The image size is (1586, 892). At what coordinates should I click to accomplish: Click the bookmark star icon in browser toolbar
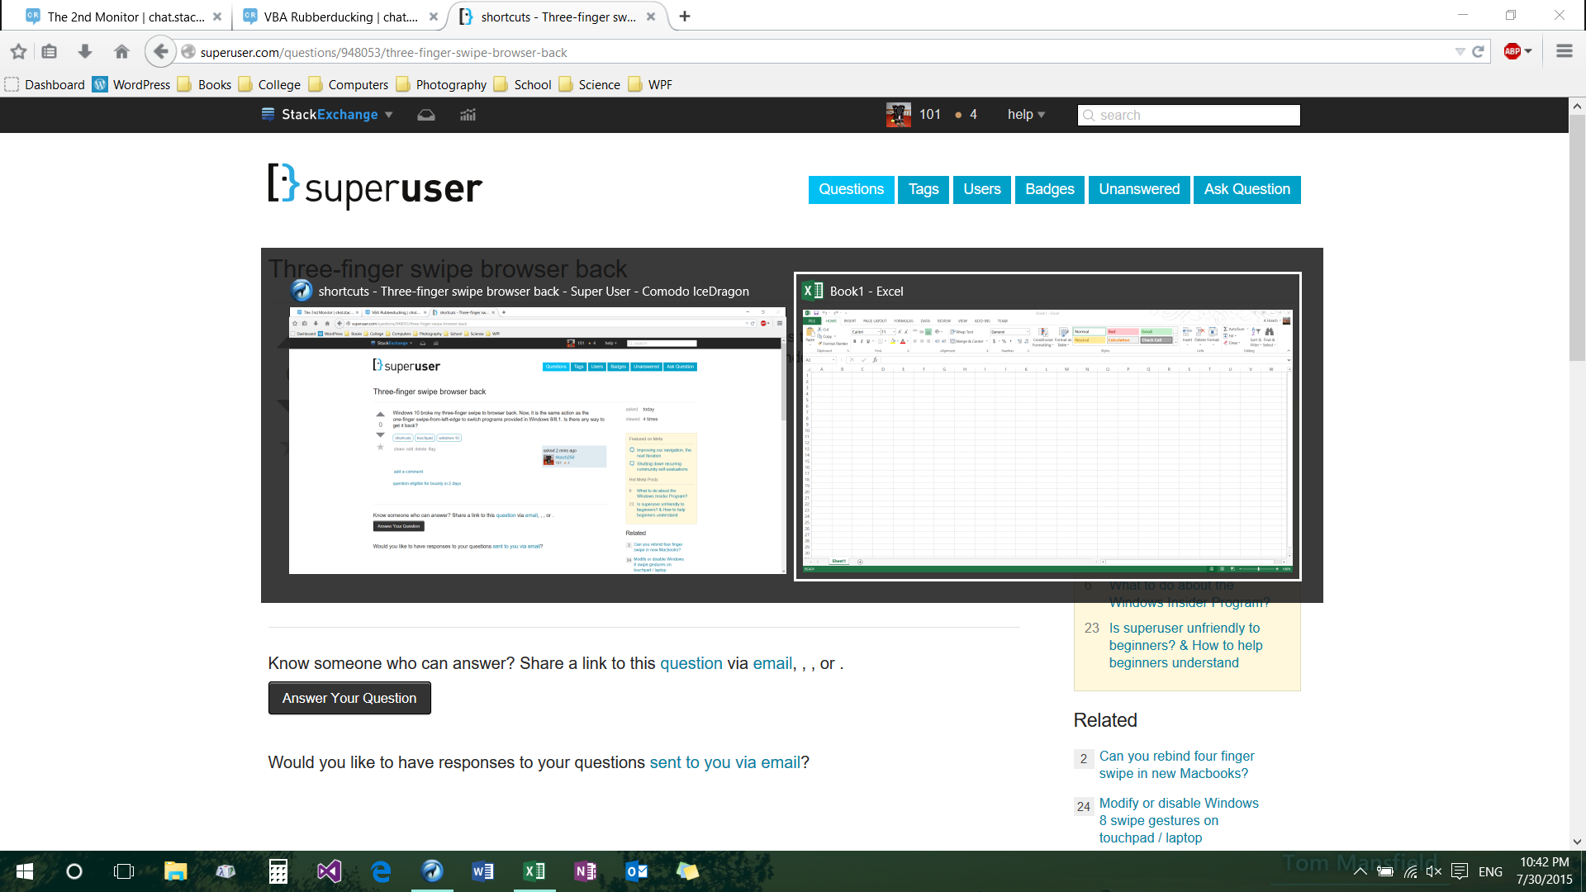(x=18, y=52)
